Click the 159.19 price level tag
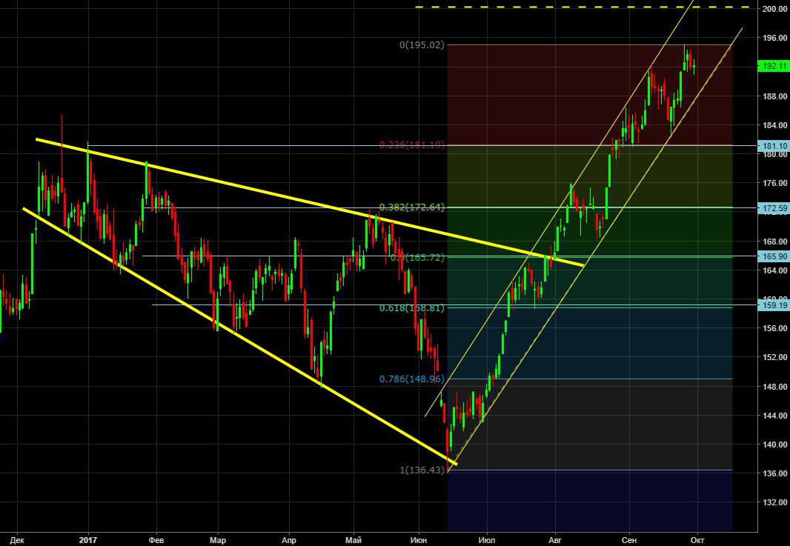The width and height of the screenshot is (790, 546). (774, 304)
